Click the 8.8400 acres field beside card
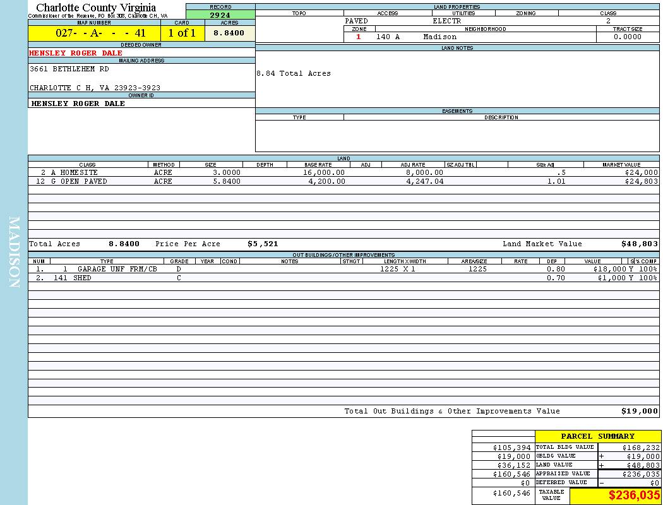The height and width of the screenshot is (505, 663). 229,33
